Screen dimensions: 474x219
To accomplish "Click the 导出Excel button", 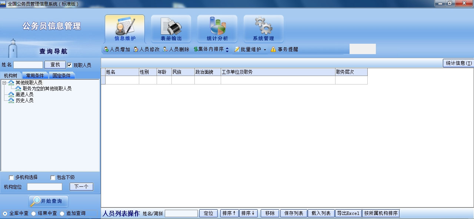I will tap(348, 213).
